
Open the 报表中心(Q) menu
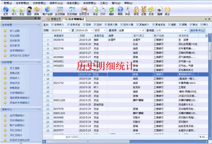[x=56, y=3]
